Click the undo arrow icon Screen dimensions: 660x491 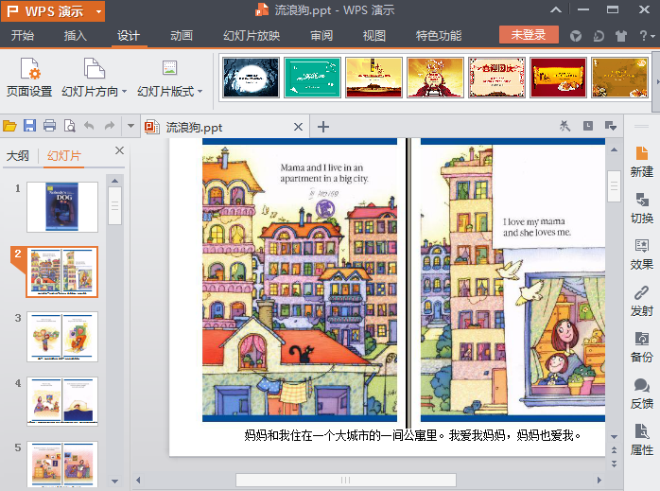[89, 126]
